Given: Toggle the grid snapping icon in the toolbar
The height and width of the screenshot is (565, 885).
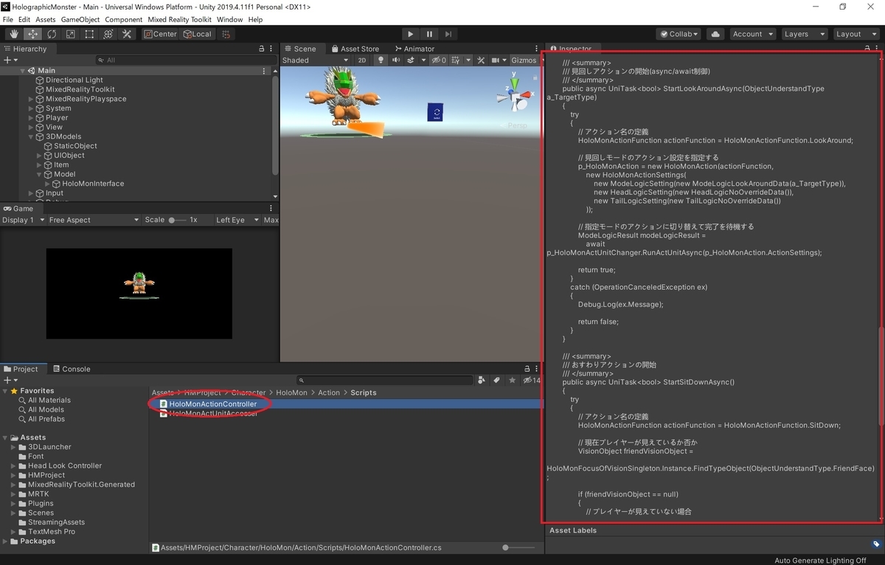Looking at the screenshot, I should pos(226,34).
